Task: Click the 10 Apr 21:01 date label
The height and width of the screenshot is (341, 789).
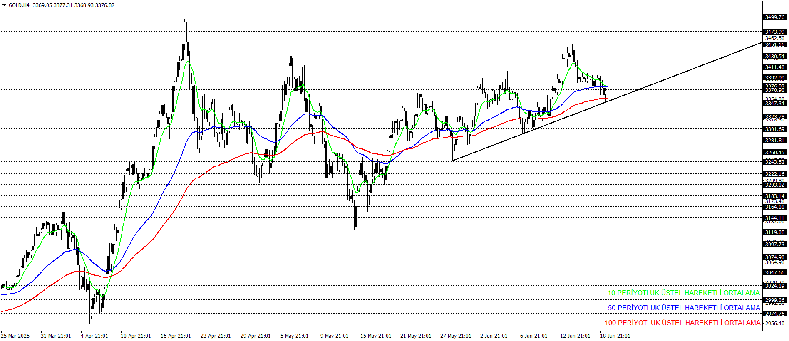Action: [136, 336]
